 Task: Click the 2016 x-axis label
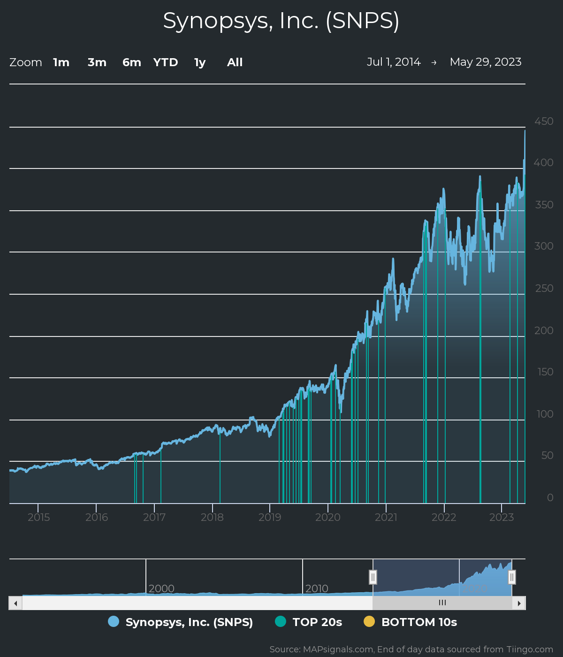[97, 517]
